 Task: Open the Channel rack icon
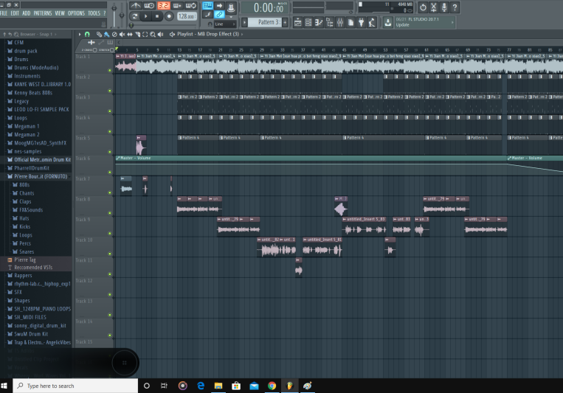(308, 23)
